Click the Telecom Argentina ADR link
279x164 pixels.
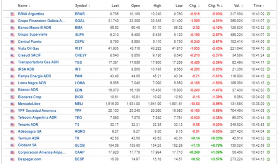pyautogui.click(x=37, y=118)
